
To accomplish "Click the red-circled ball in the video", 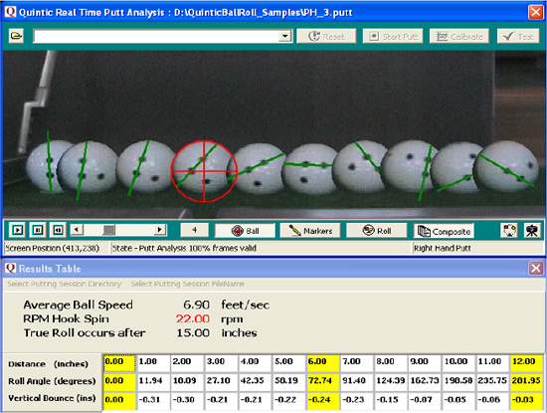I will [204, 171].
